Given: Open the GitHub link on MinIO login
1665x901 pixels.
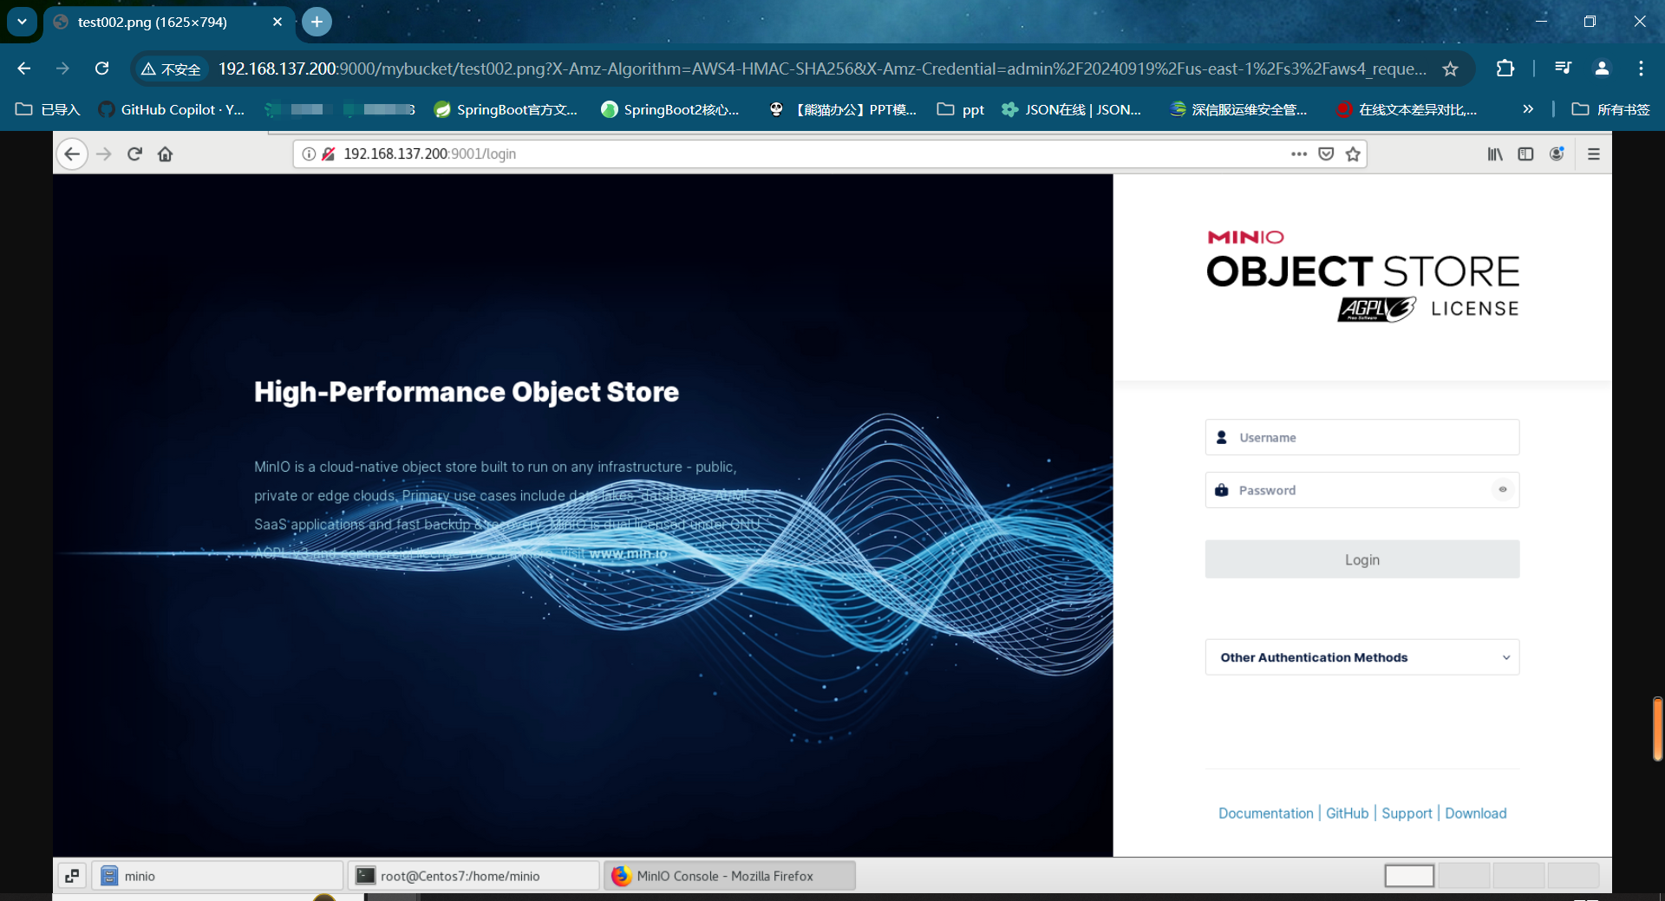Looking at the screenshot, I should 1347,813.
